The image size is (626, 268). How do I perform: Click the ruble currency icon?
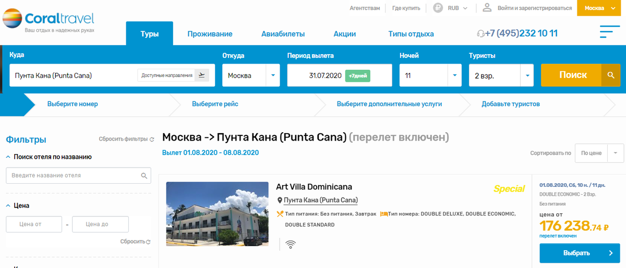pyautogui.click(x=438, y=8)
